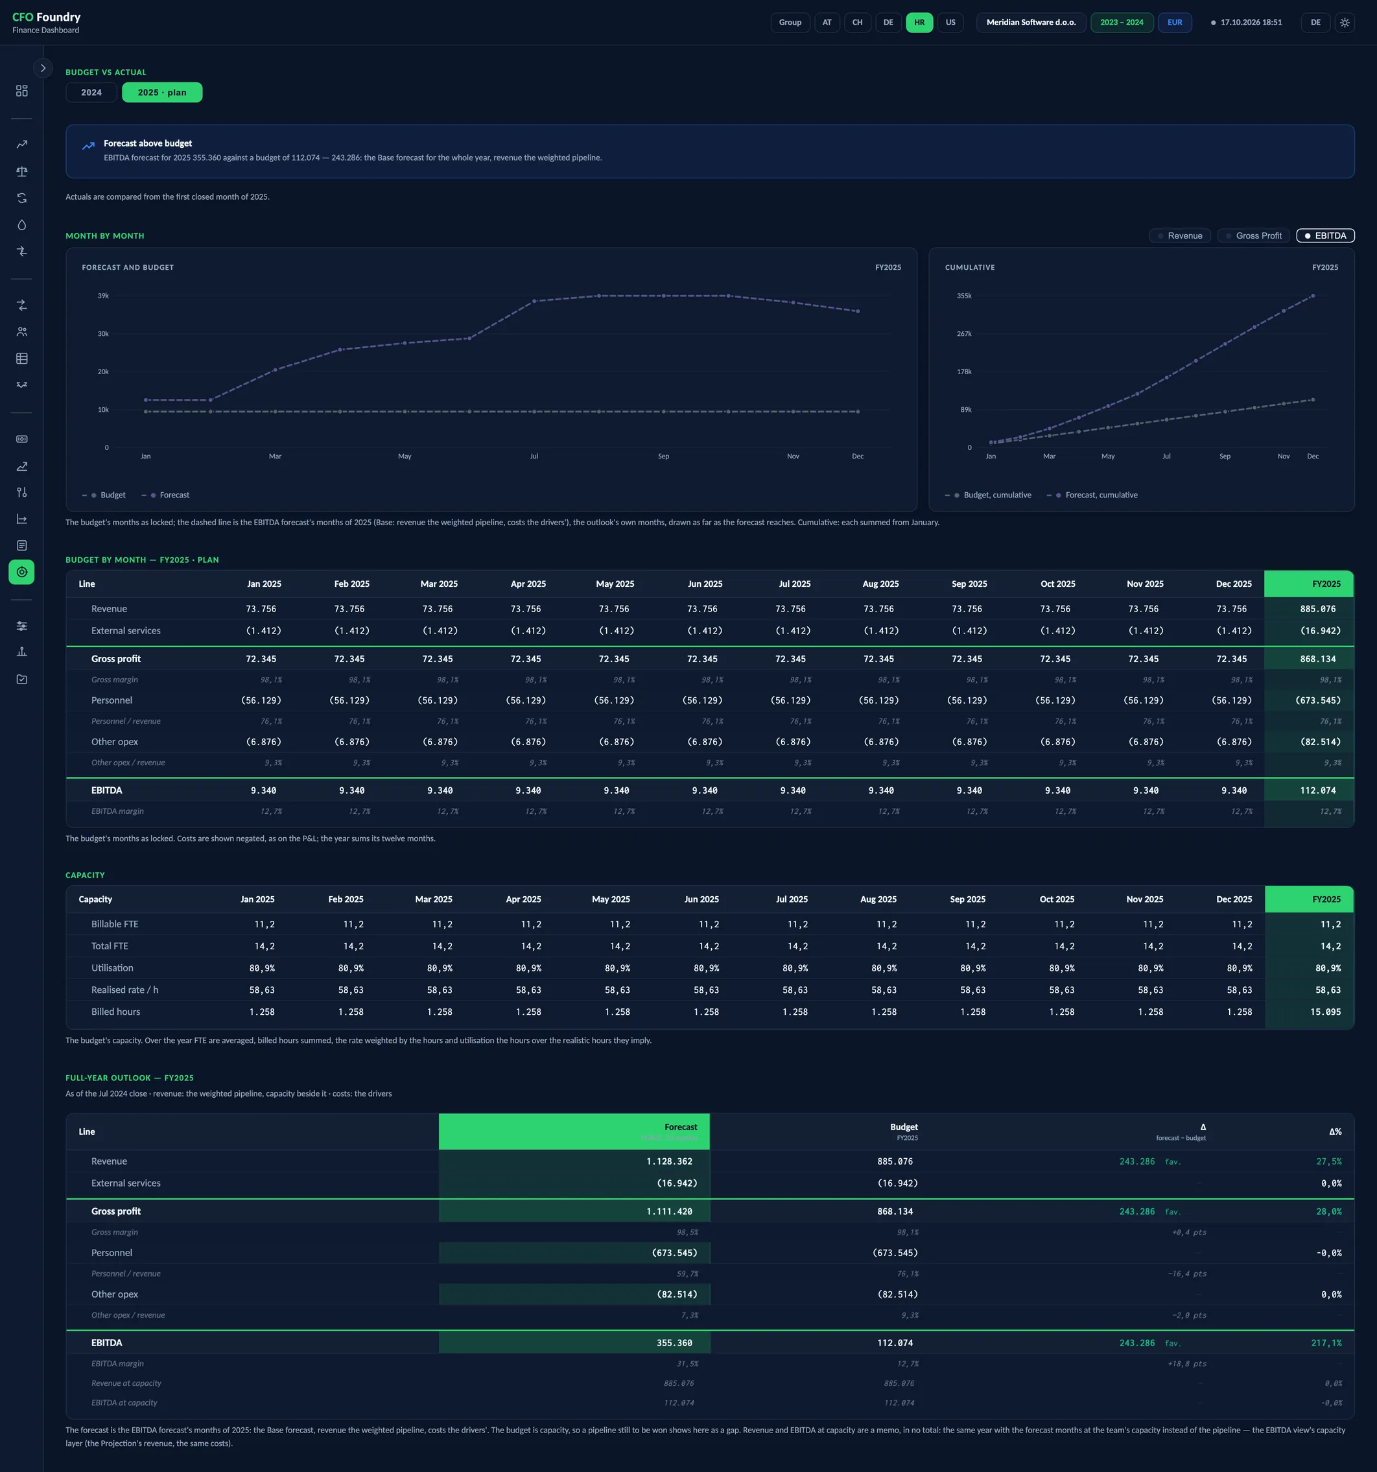Expand the sidebar with chevron arrow

pyautogui.click(x=43, y=68)
